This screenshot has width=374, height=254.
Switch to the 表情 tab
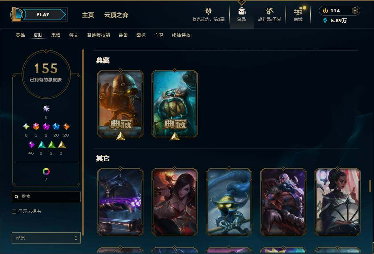point(56,35)
